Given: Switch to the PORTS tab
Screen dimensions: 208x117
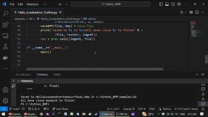Looking at the screenshot, I should (57, 75).
